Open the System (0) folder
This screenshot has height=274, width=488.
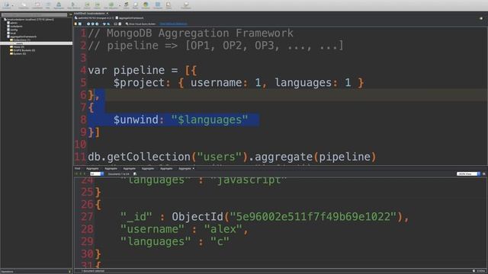(18, 54)
